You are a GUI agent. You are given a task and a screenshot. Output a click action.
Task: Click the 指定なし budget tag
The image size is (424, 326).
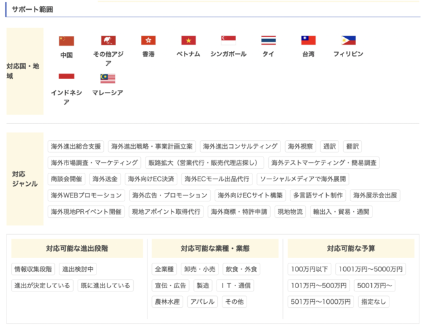click(374, 301)
